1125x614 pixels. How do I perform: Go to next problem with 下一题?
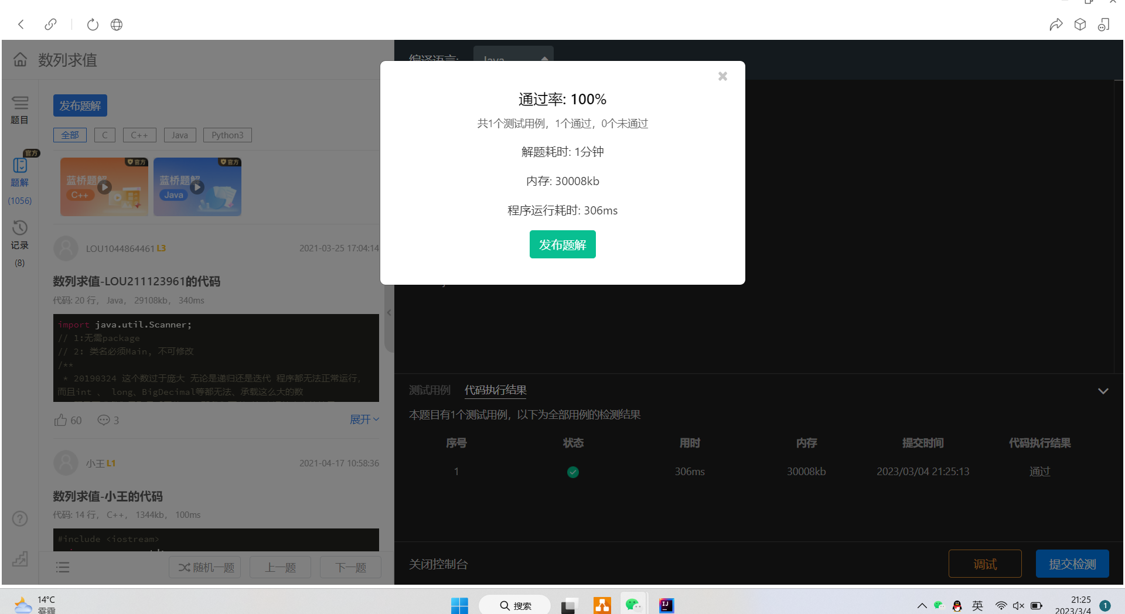click(x=350, y=567)
